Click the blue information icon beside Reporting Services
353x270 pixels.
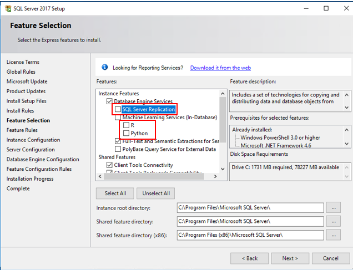click(104, 67)
